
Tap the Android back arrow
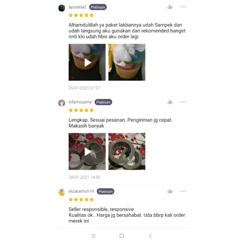point(150,236)
